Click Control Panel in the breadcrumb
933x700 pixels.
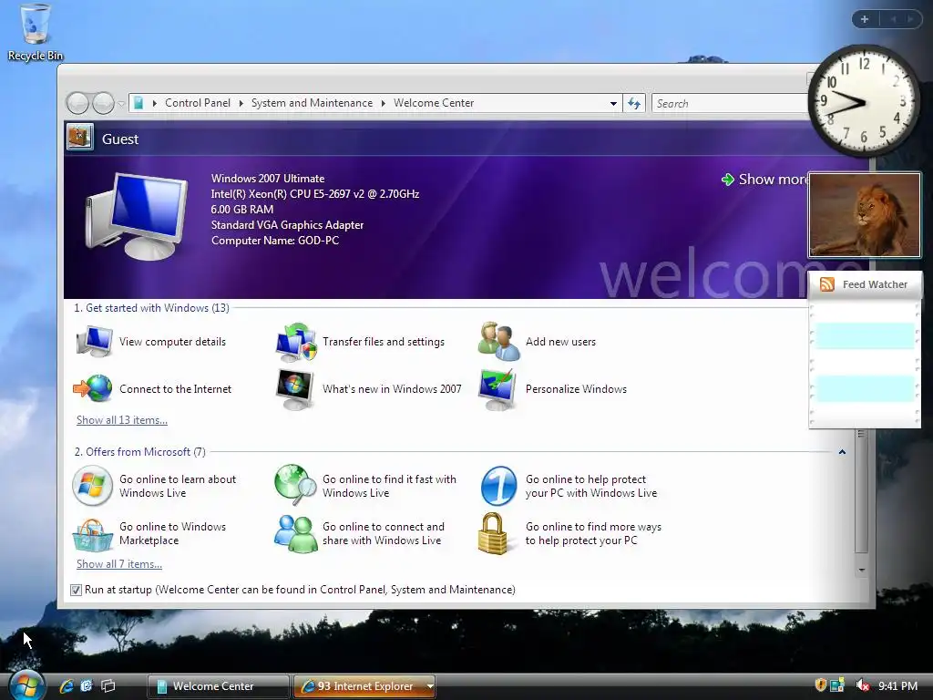198,103
